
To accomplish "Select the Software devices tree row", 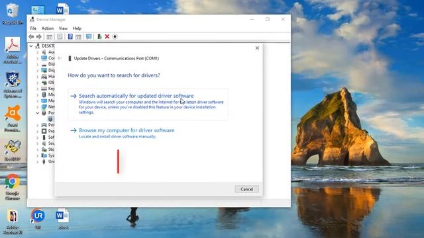I will (x=48, y=138).
